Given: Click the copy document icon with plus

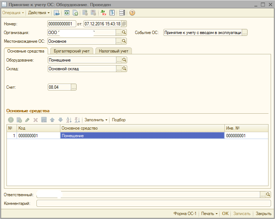Looking at the screenshot, I should [x=76, y=13].
